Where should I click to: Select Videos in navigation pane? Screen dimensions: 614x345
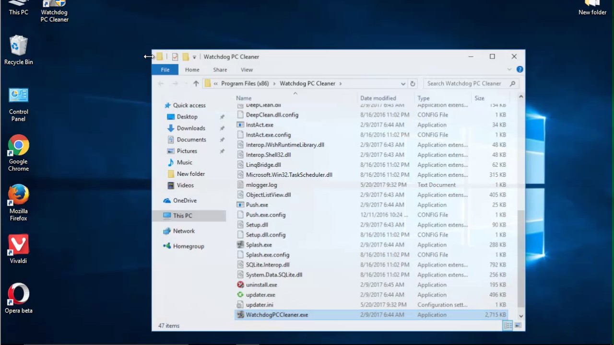tap(185, 185)
